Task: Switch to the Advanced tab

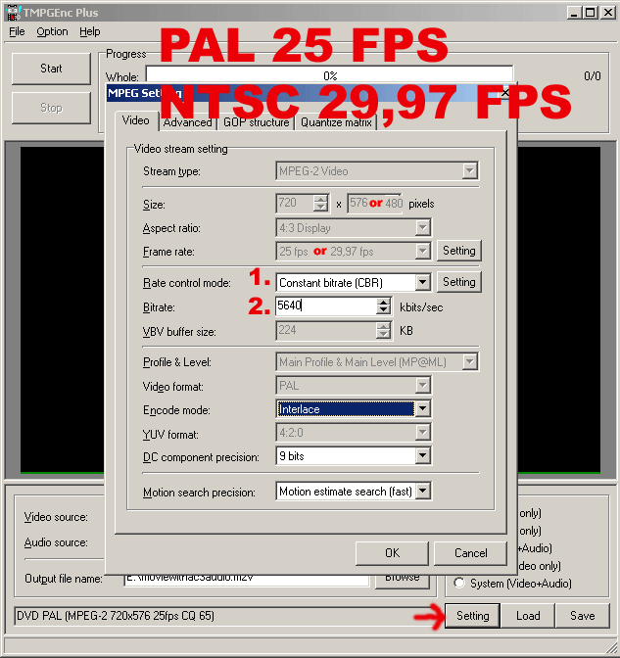Action: pyautogui.click(x=188, y=122)
